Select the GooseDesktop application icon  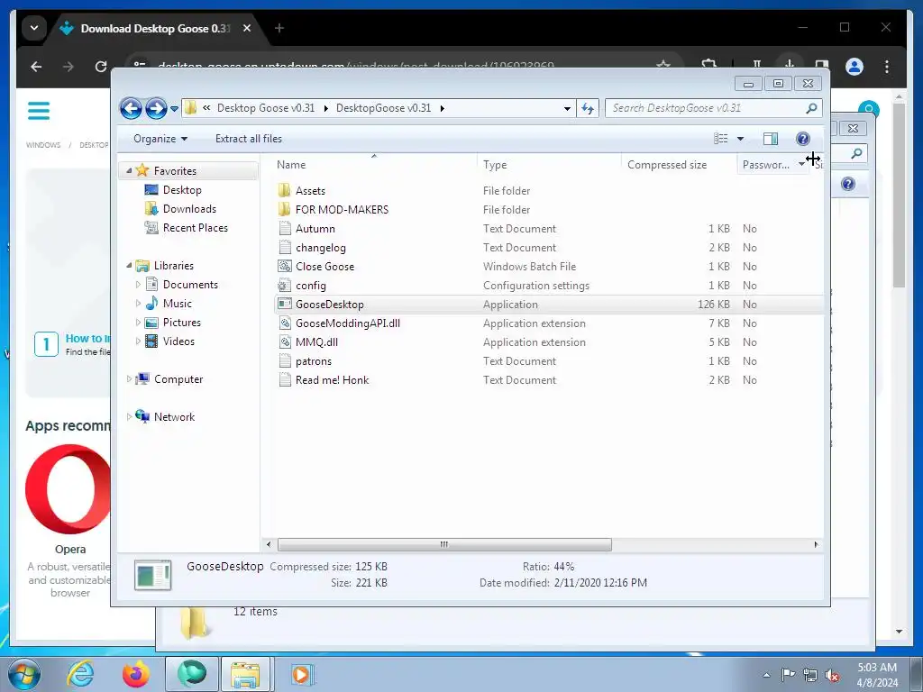285,305
